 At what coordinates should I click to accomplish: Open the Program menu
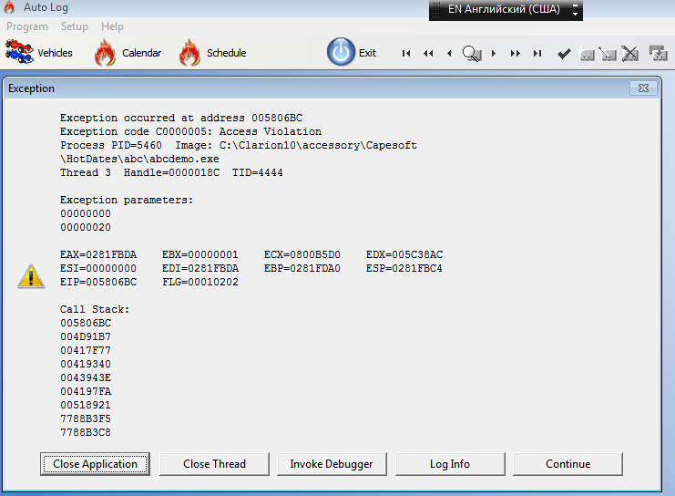tap(27, 26)
